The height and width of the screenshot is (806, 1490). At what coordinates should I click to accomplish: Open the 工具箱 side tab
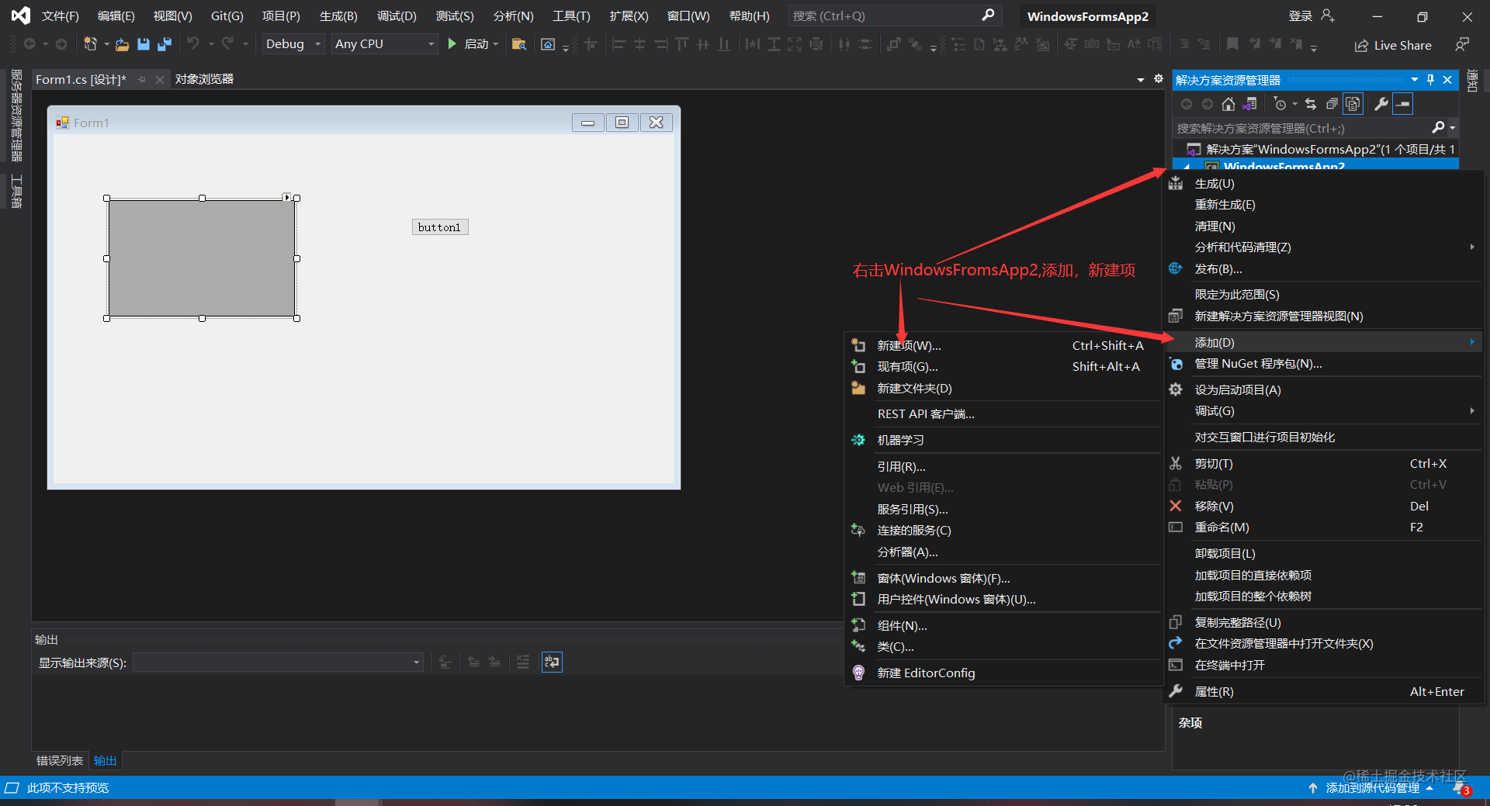tap(16, 192)
